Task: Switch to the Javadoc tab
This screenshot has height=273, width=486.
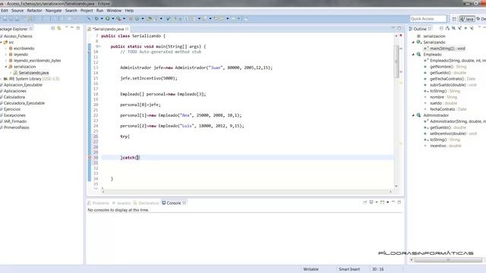Action: pyautogui.click(x=121, y=203)
